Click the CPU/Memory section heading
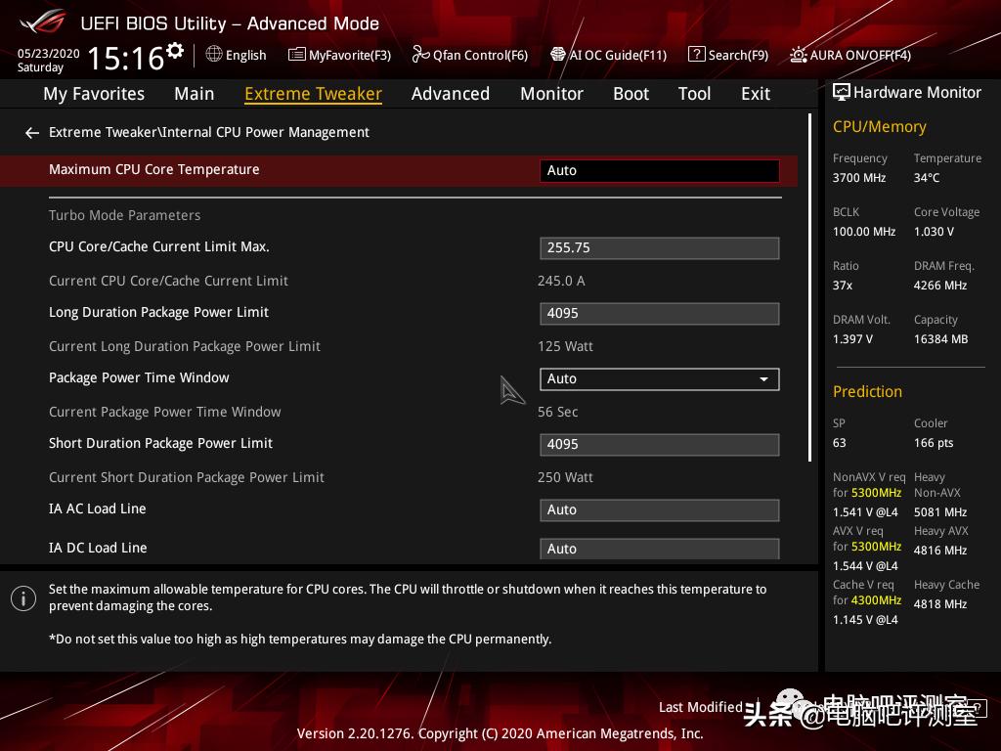This screenshot has width=1001, height=751. [x=879, y=127]
